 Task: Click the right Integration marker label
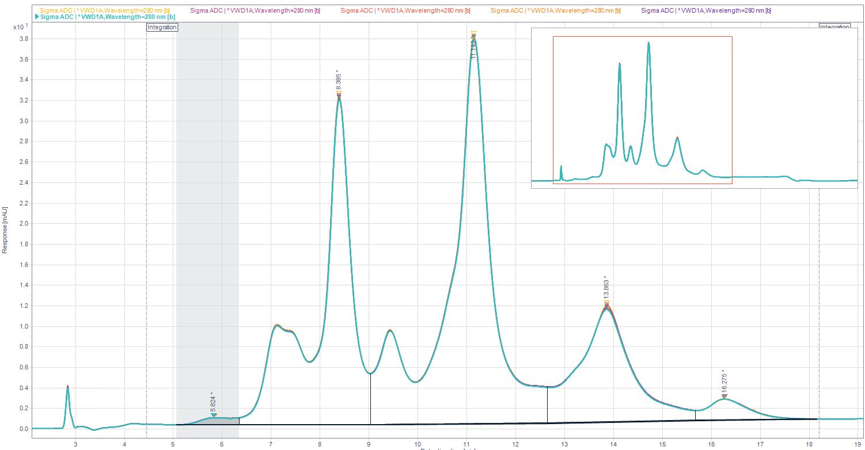pos(834,26)
